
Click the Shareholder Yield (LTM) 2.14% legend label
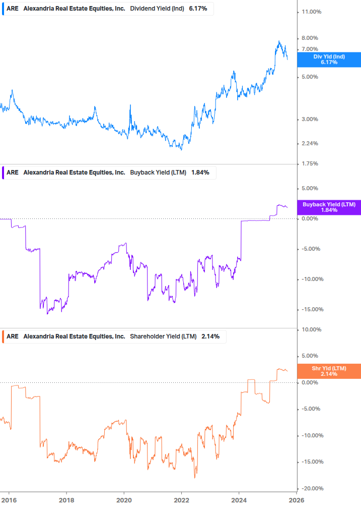[x=114, y=336]
